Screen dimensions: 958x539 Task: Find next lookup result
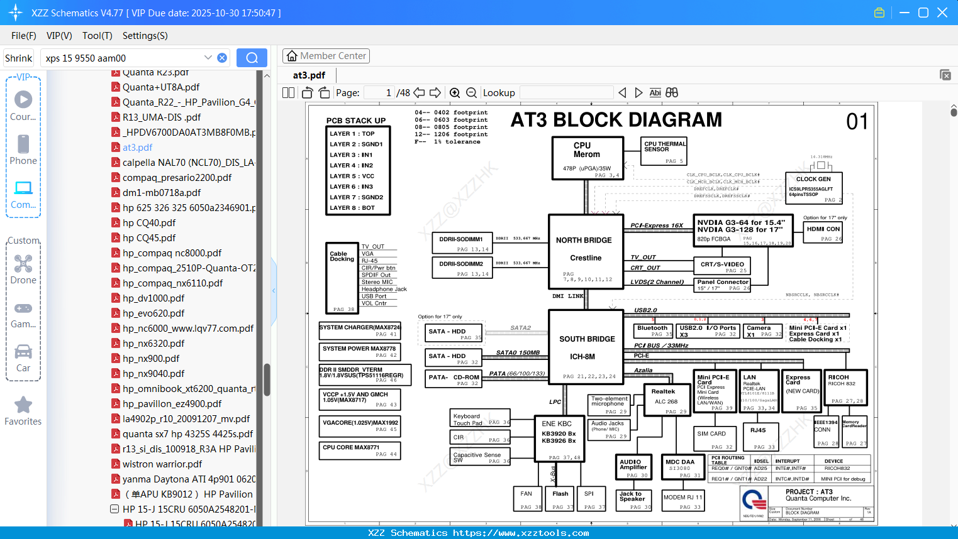pos(638,92)
